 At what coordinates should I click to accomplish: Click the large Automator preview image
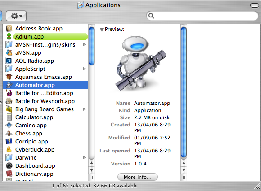pyautogui.click(x=141, y=64)
